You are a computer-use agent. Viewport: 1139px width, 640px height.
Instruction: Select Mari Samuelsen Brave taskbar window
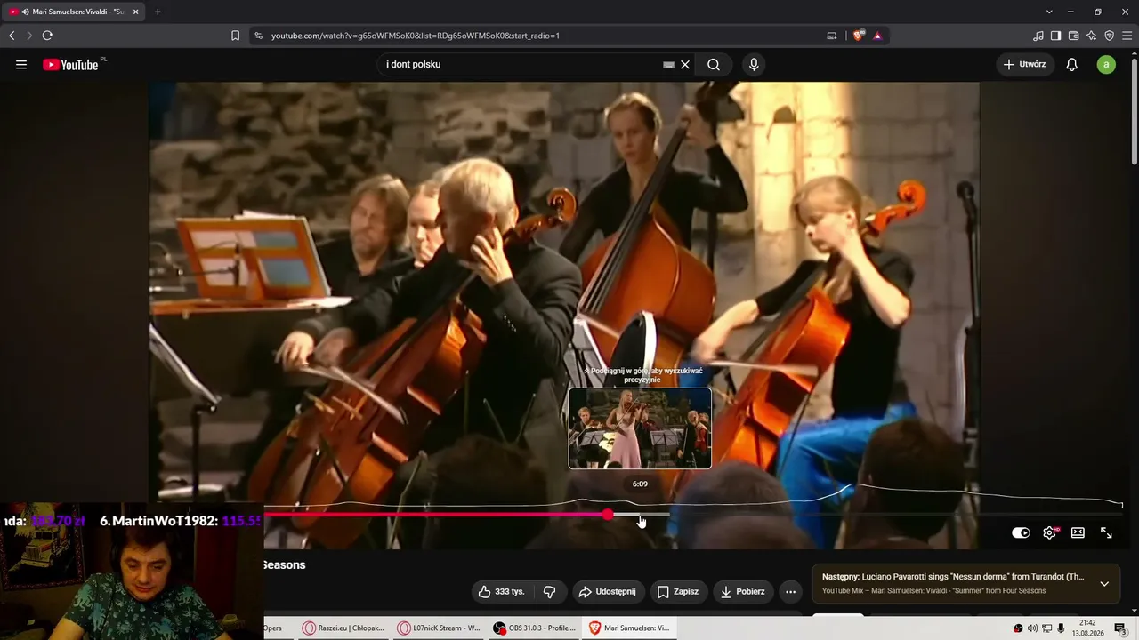tap(629, 628)
